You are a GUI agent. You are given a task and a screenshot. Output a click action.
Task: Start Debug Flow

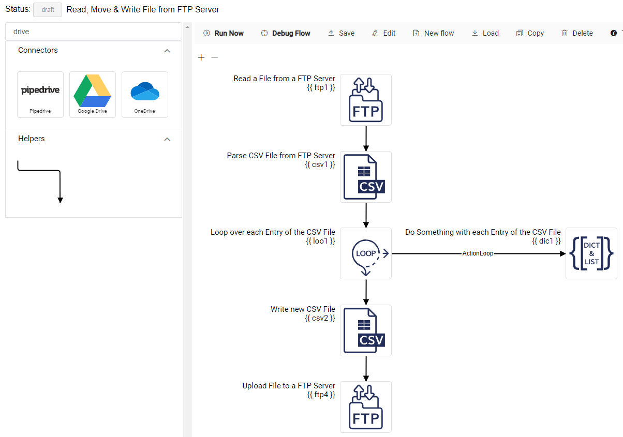pyautogui.click(x=285, y=33)
